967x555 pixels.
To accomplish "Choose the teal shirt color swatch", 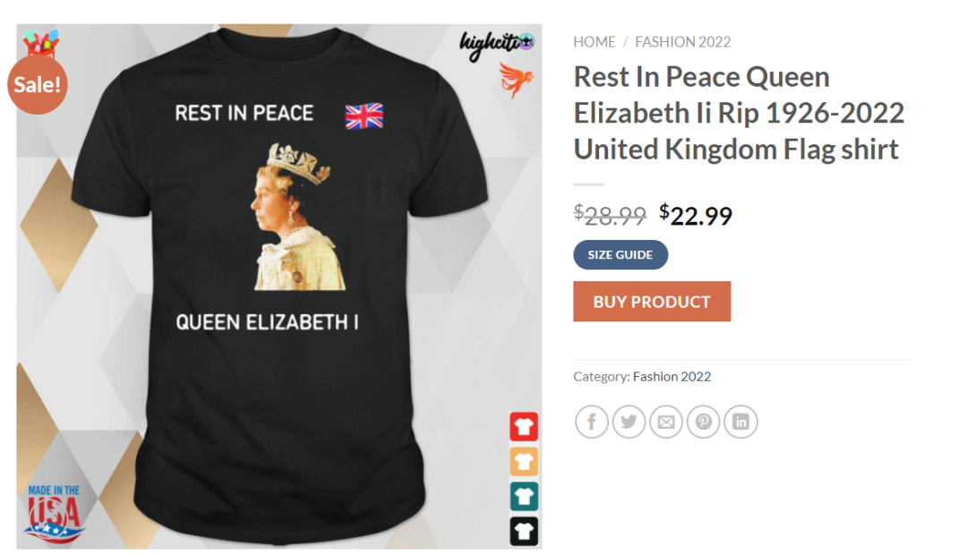I will (x=524, y=497).
